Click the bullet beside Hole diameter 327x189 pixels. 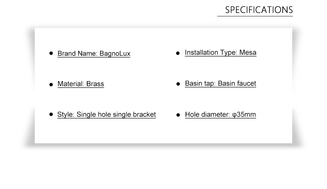[178, 115]
